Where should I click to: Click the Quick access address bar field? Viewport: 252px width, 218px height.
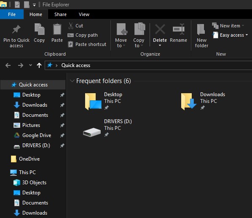(149, 65)
